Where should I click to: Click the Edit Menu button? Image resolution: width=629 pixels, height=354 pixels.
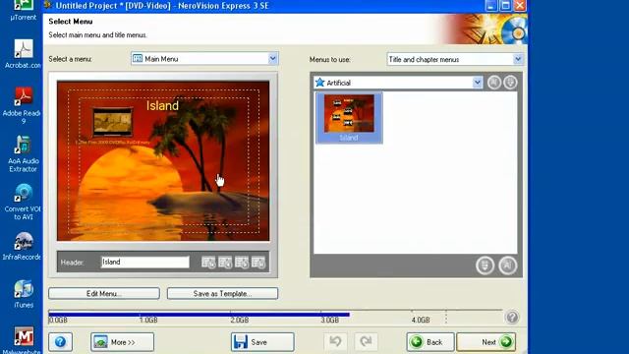point(104,293)
